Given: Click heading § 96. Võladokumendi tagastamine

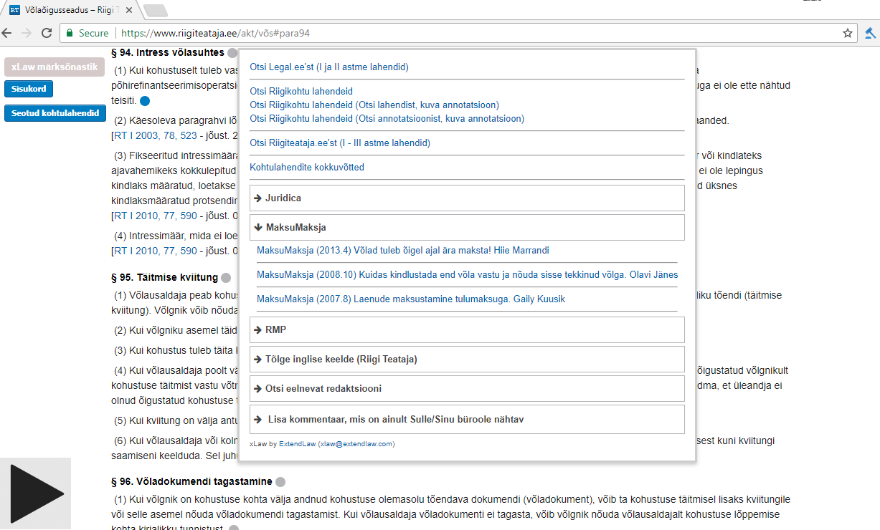Looking at the screenshot, I should point(191,482).
